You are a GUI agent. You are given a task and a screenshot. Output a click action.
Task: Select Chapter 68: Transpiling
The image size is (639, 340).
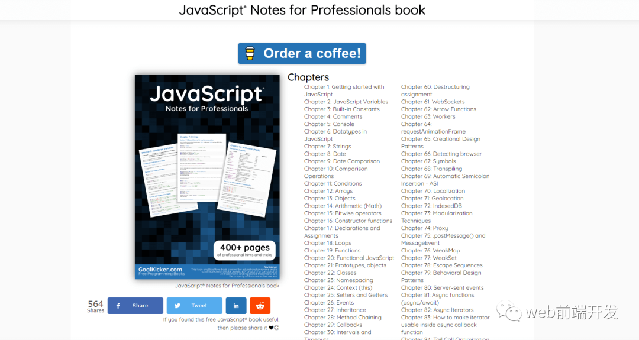pos(431,169)
